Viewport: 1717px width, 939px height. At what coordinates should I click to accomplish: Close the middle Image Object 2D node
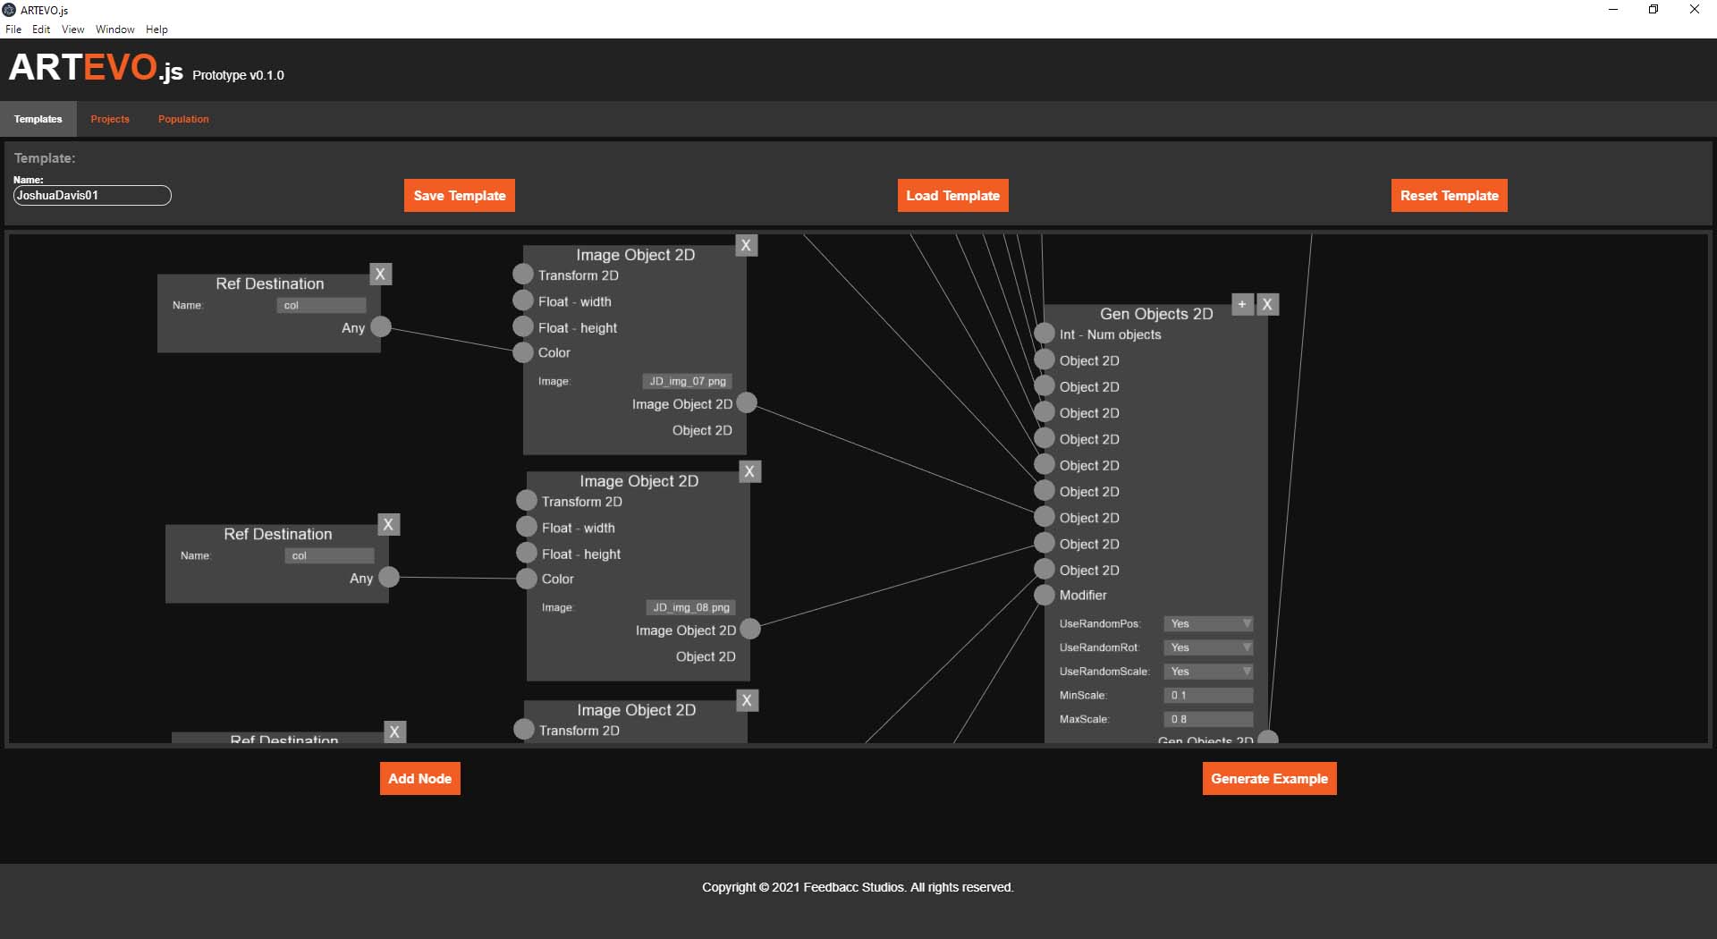tap(750, 472)
